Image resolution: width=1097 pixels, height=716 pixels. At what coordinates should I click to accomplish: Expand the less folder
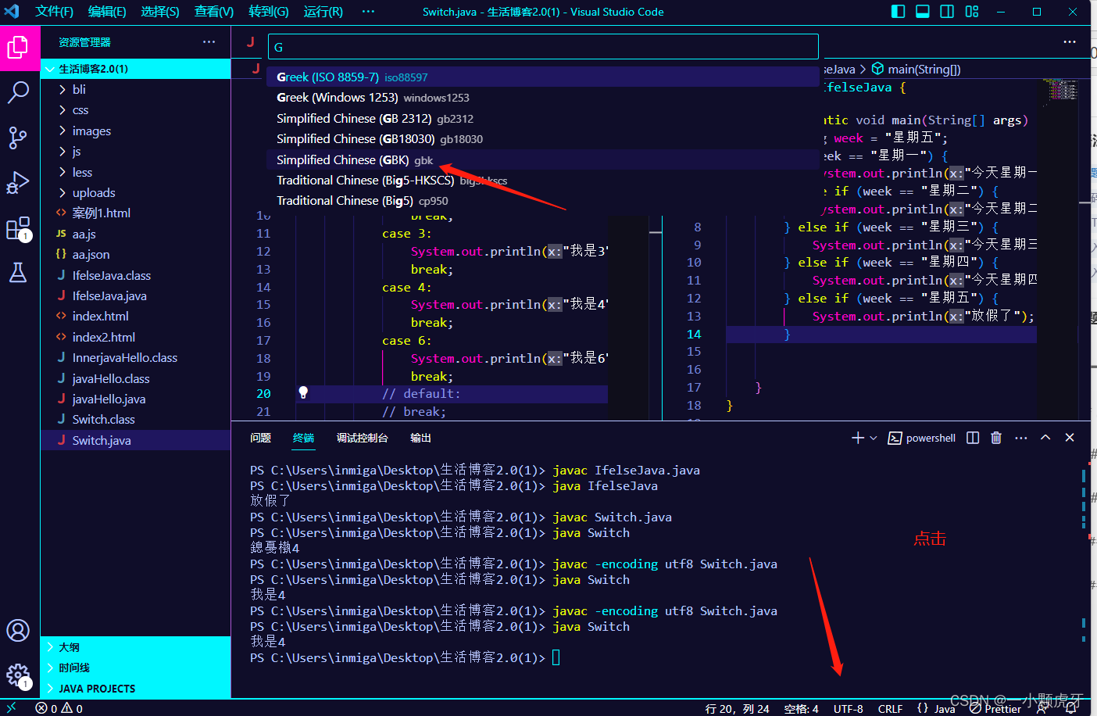pyautogui.click(x=135, y=172)
